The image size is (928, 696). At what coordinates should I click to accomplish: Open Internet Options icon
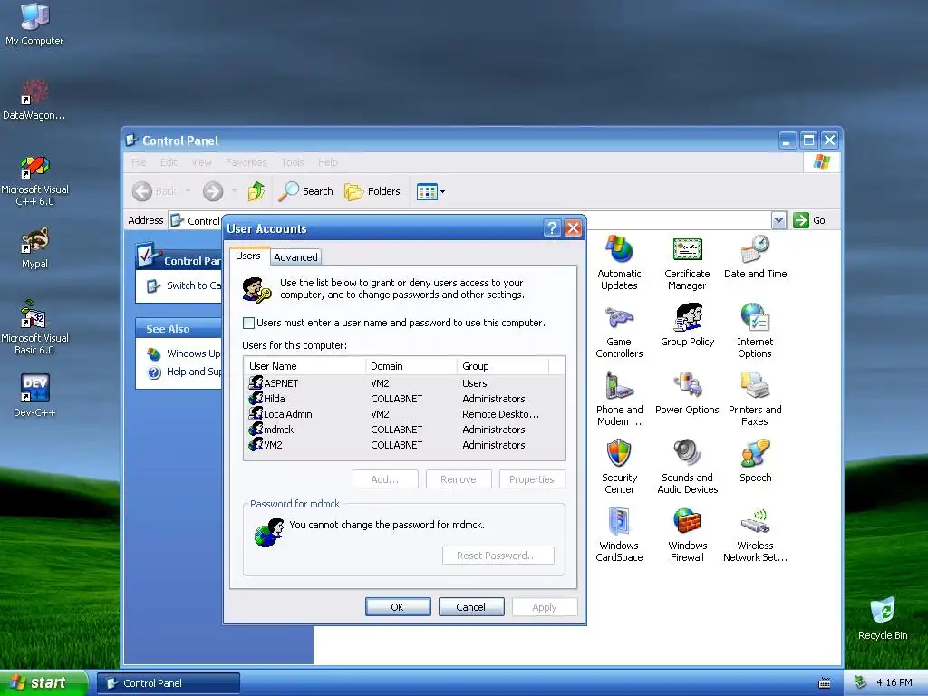[755, 330]
